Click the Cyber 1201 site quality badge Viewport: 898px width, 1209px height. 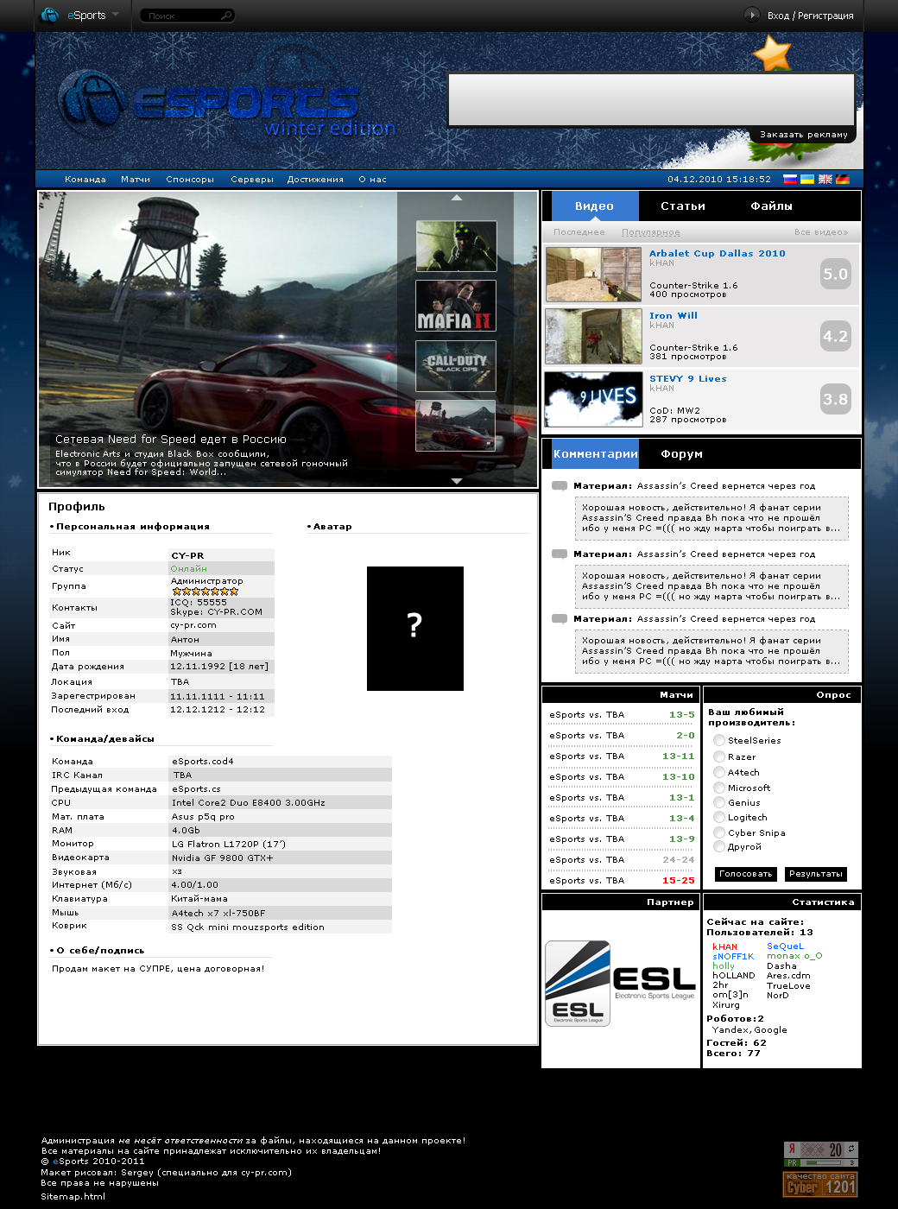[820, 1184]
